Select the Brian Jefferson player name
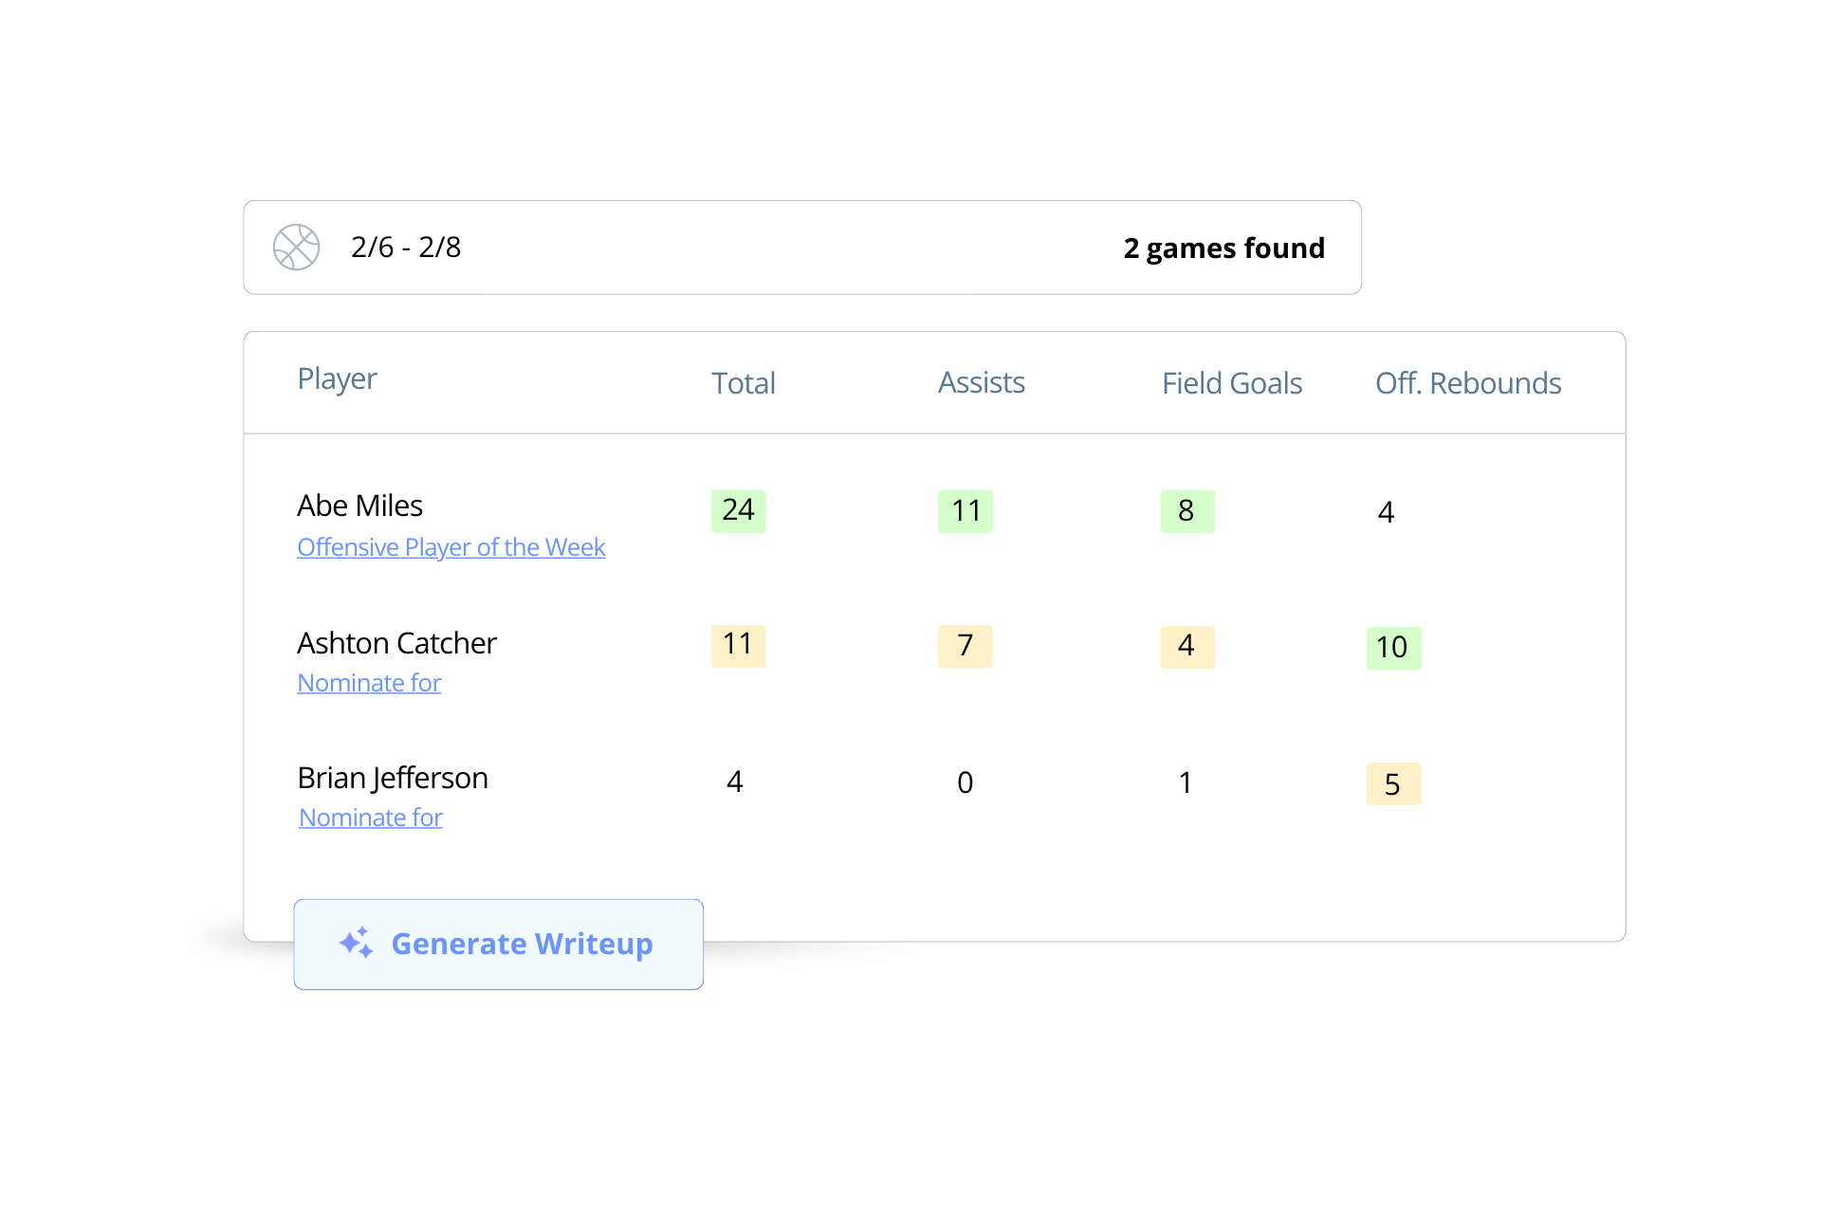Image resolution: width=1821 pixels, height=1214 pixels. pos(393,779)
